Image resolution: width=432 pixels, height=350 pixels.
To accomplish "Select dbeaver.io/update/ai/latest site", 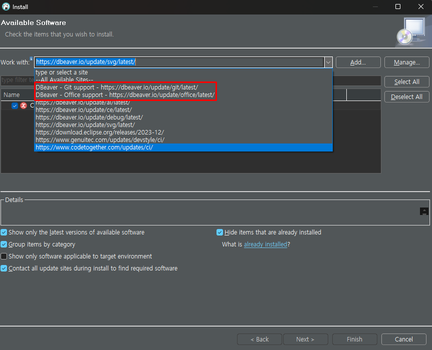I will tap(183, 102).
